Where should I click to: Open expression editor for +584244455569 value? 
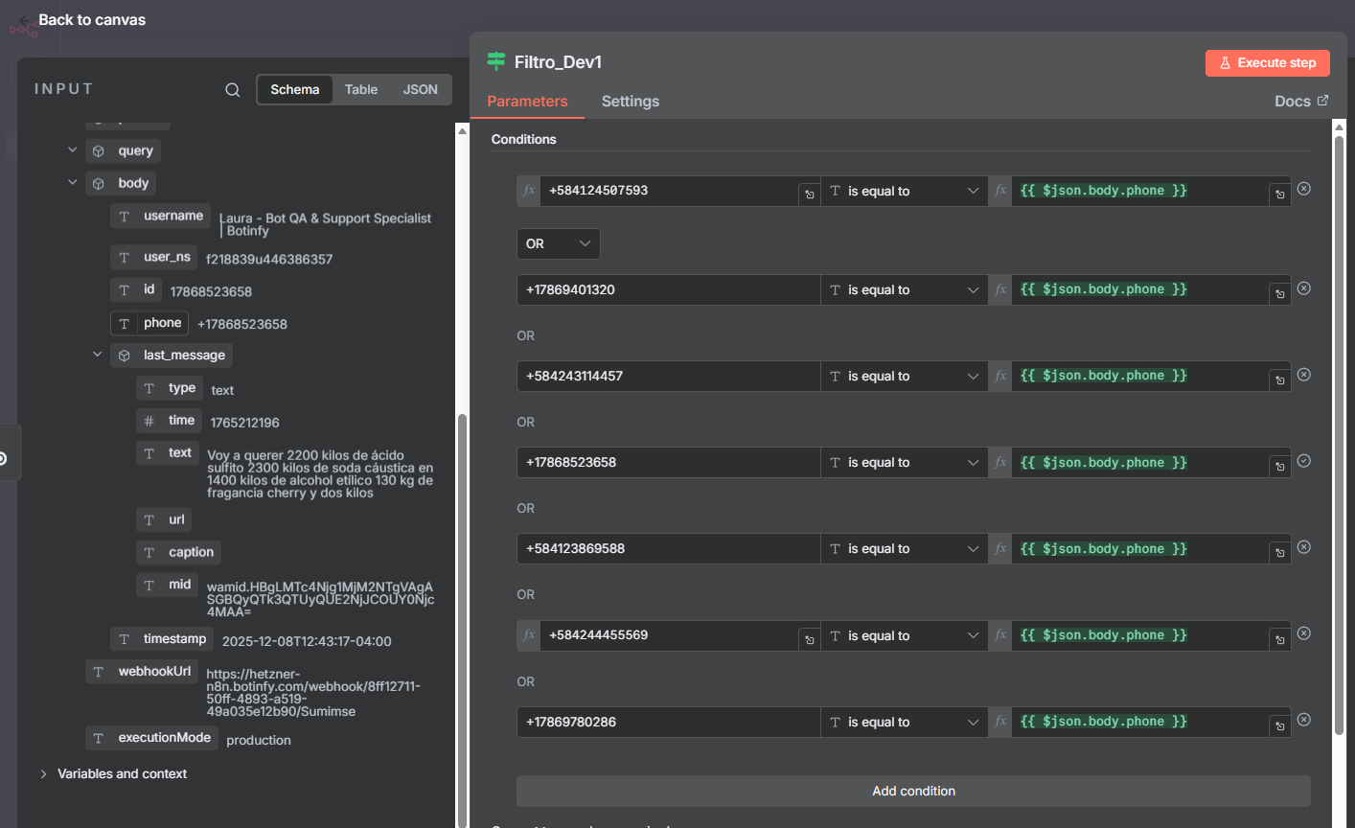(809, 639)
